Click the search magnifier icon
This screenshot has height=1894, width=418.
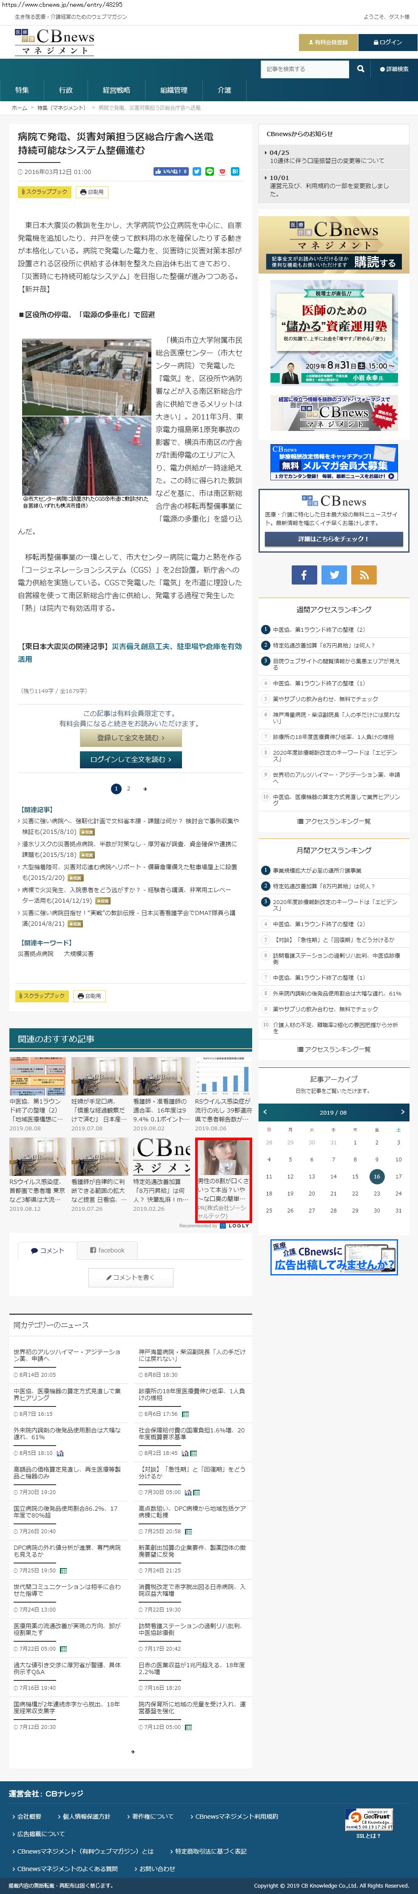click(x=360, y=69)
